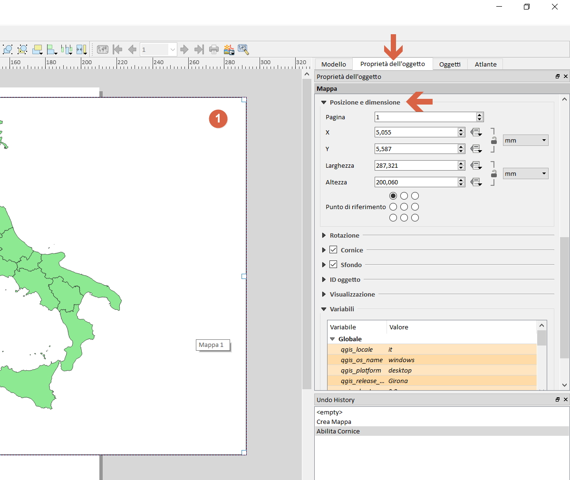This screenshot has width=570, height=480.
Task: Expand the Rotazione section
Action: point(324,236)
